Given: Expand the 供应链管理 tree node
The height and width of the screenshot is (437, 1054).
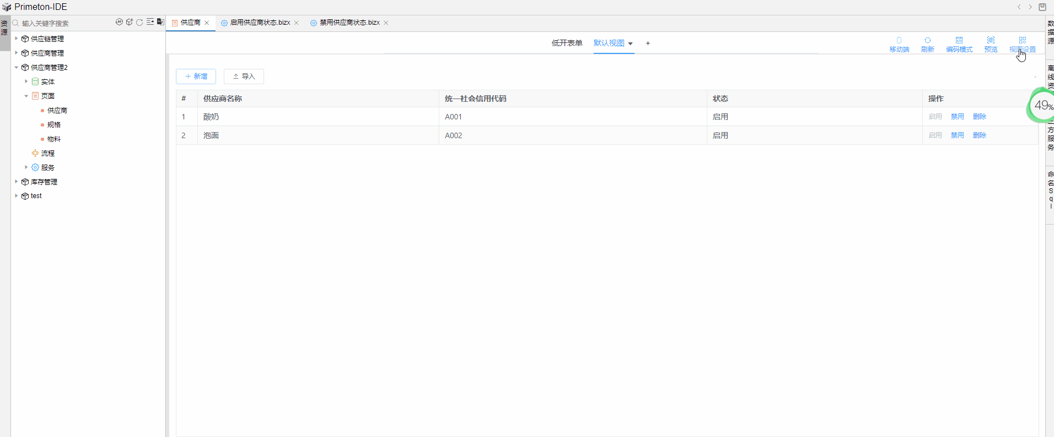Looking at the screenshot, I should pyautogui.click(x=17, y=39).
